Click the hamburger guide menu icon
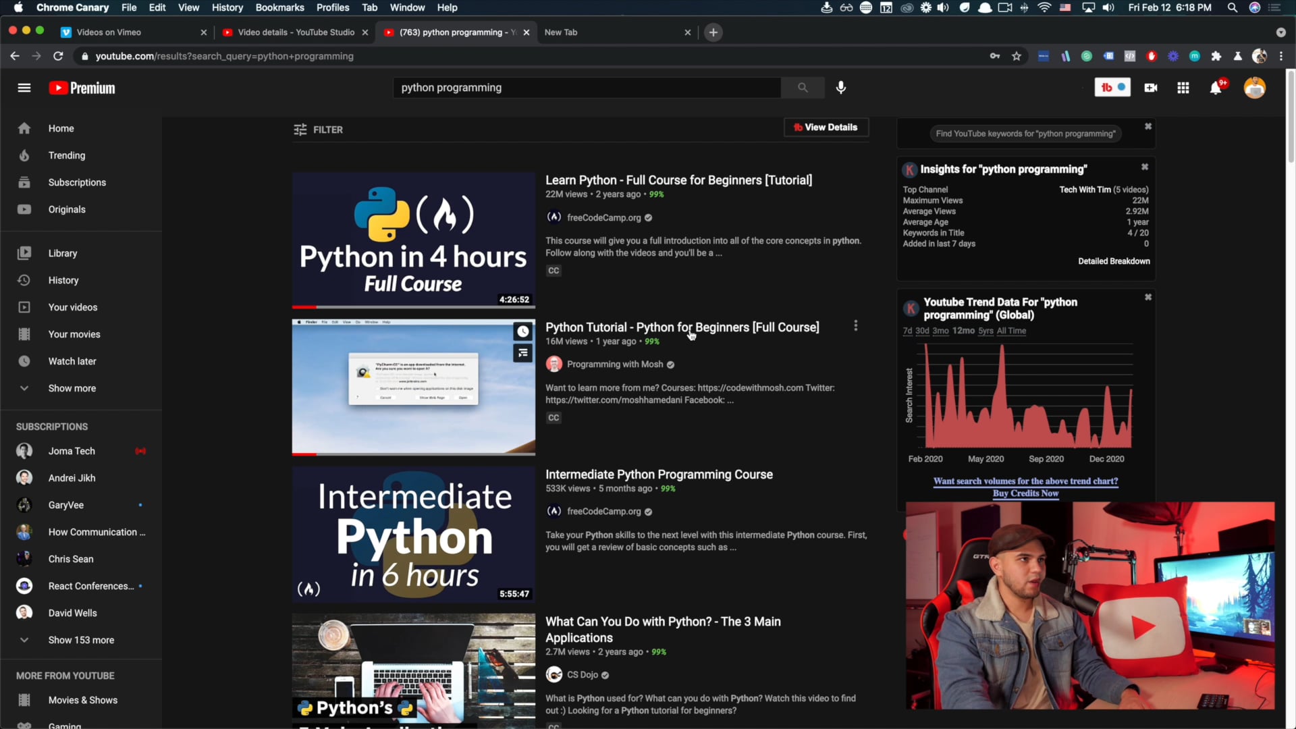This screenshot has width=1296, height=729. 24,88
